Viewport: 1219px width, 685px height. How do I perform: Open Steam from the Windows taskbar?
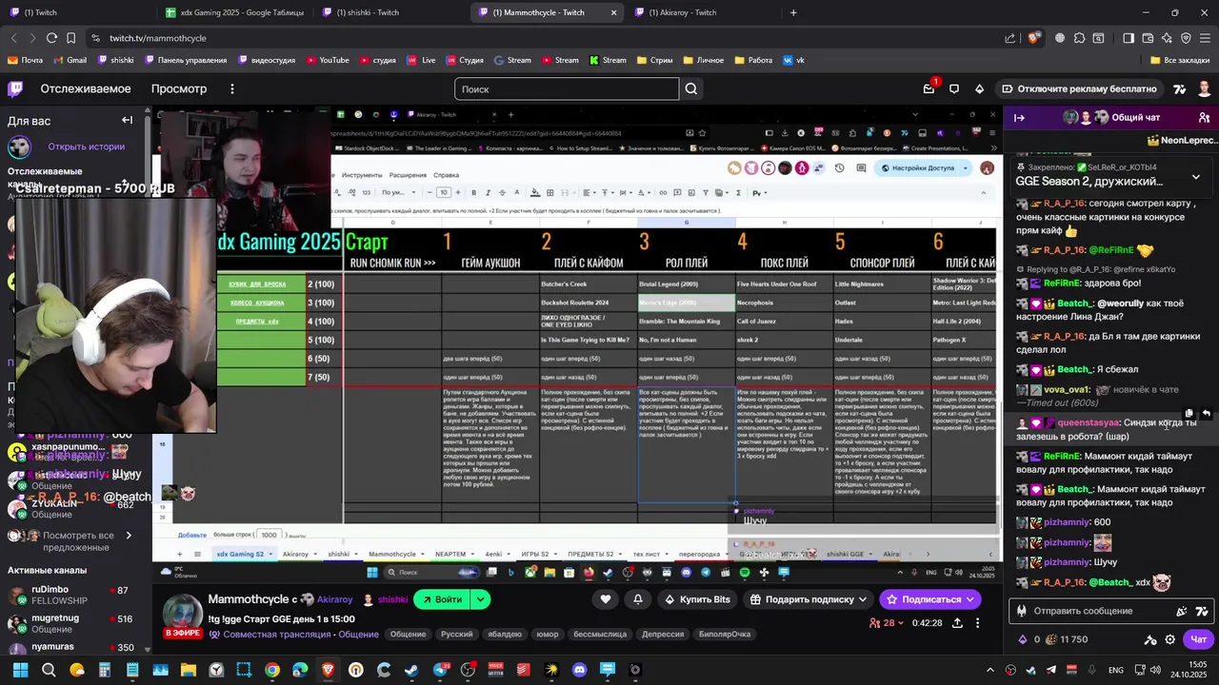(411, 670)
